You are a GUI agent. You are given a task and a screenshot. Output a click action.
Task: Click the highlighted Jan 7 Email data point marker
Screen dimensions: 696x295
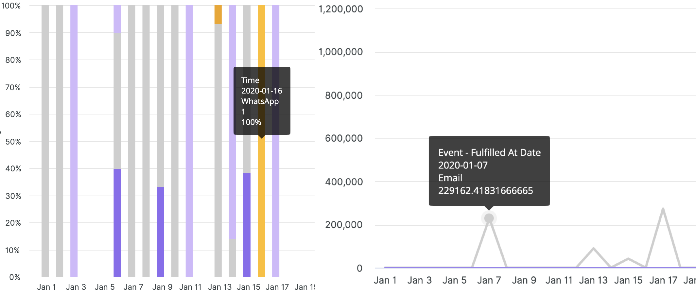pyautogui.click(x=489, y=218)
